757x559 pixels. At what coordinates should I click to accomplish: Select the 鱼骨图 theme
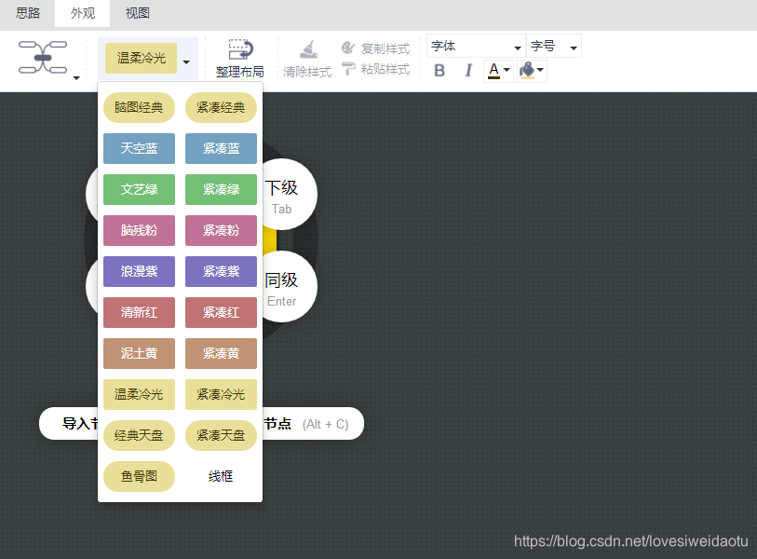pos(139,477)
